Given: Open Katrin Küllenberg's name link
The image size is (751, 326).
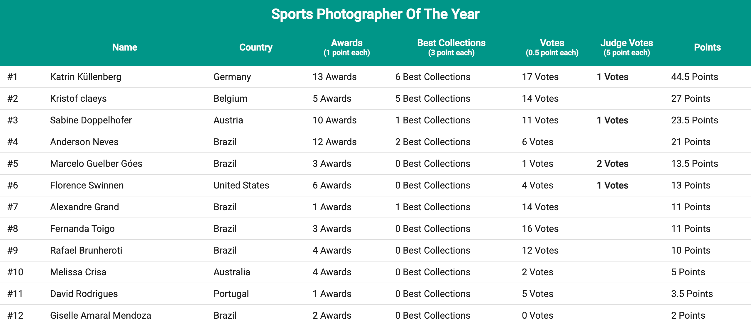Looking at the screenshot, I should click(86, 77).
